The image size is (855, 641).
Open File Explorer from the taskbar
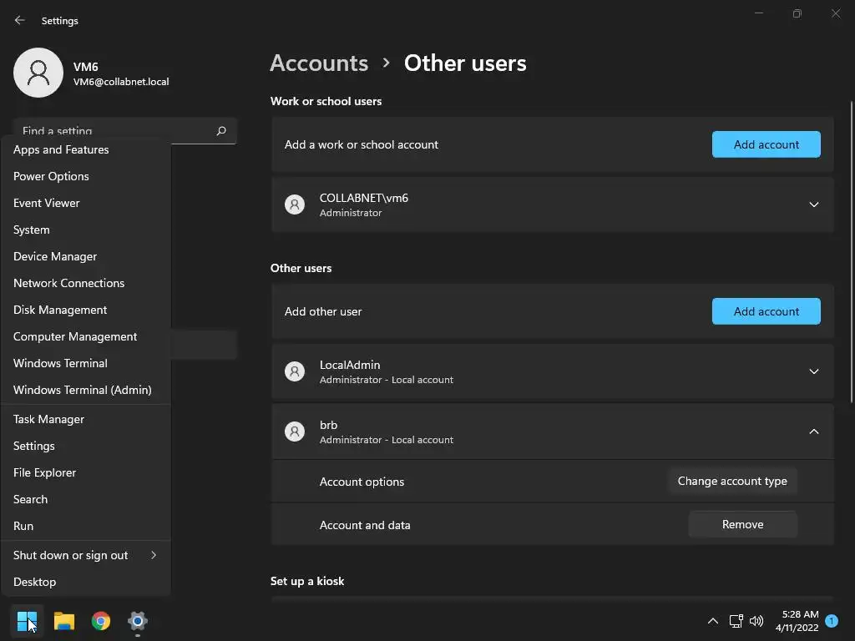[64, 621]
